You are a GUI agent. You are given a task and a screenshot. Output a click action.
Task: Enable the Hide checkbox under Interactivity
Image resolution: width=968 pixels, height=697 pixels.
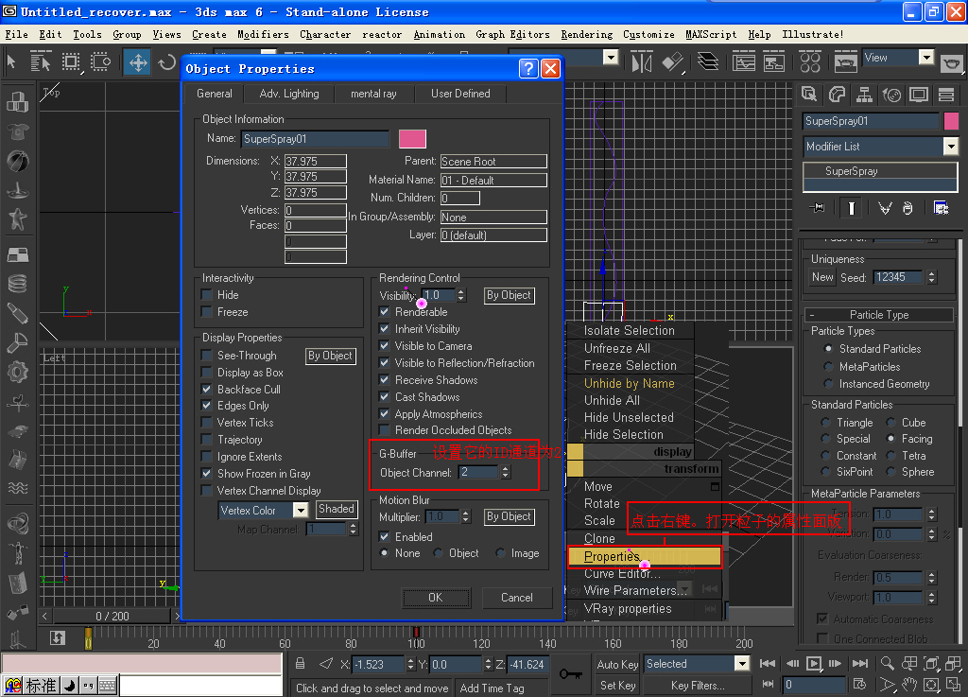pos(207,294)
